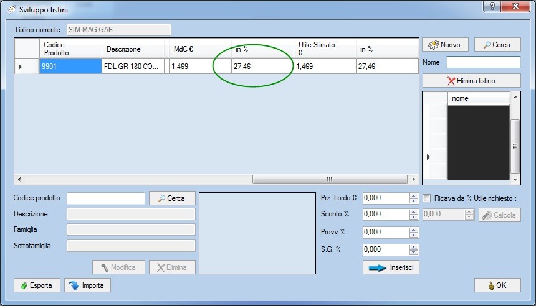Click the Codice Prodotto column header
This screenshot has width=536, height=306.
[70, 49]
